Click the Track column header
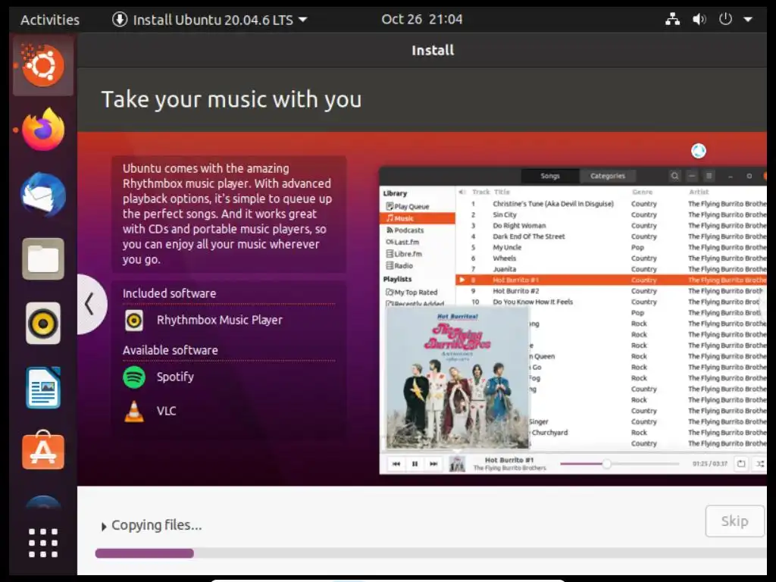 (x=480, y=192)
